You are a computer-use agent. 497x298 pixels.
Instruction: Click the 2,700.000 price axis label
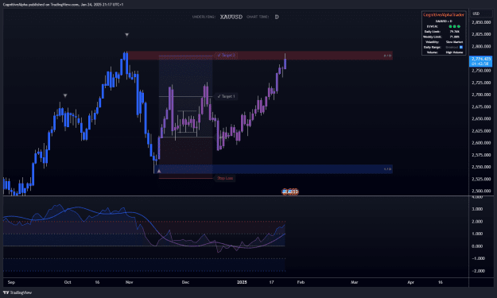coord(481,95)
